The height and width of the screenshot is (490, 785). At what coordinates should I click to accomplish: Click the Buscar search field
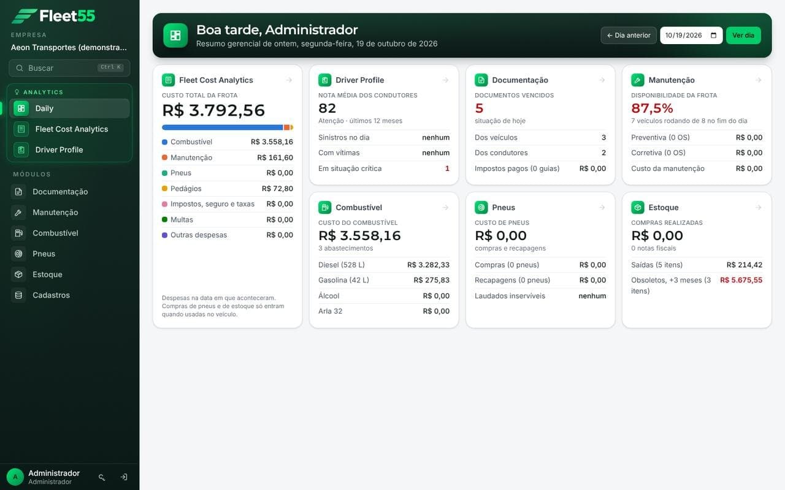pyautogui.click(x=69, y=68)
